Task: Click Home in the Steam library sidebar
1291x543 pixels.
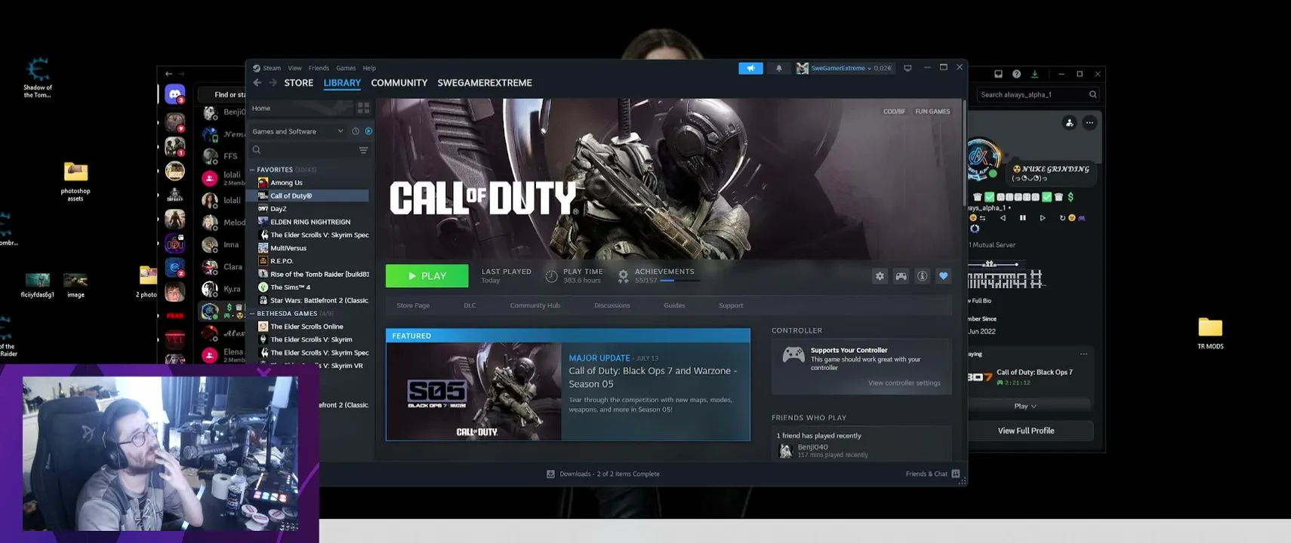Action: (261, 109)
